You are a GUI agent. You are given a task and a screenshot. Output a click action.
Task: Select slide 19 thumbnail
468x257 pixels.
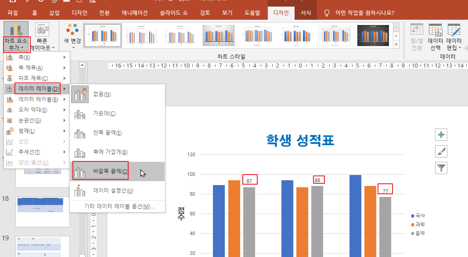[x=43, y=246]
